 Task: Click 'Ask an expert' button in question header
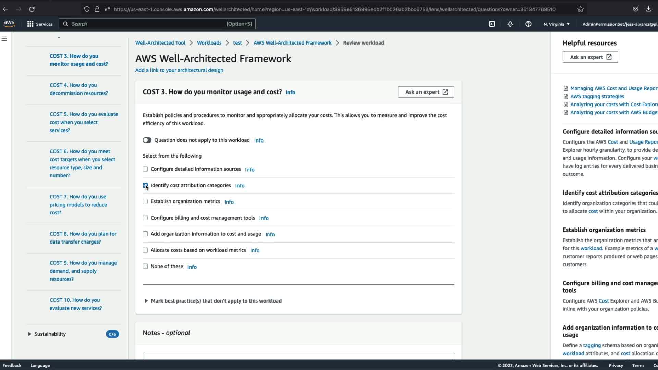426,92
